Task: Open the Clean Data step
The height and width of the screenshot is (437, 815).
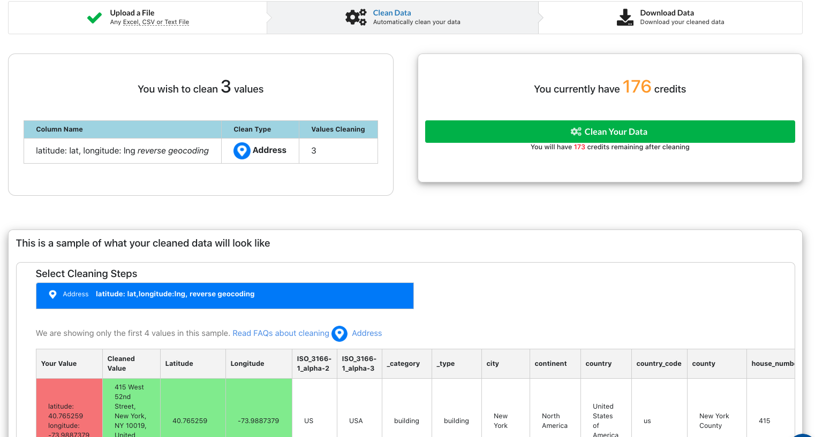Action: (x=403, y=18)
